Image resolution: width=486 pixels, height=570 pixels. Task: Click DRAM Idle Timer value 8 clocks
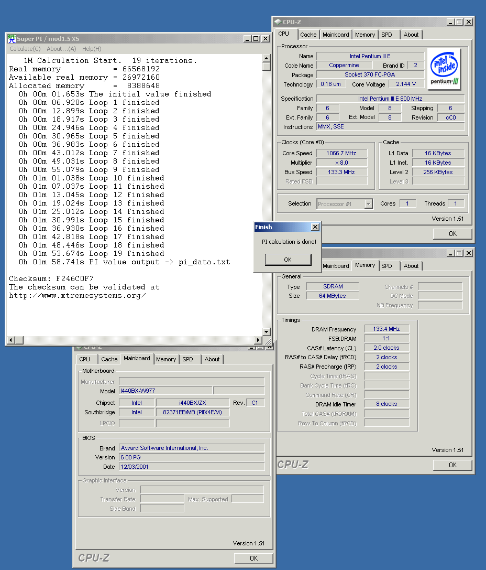[386, 404]
